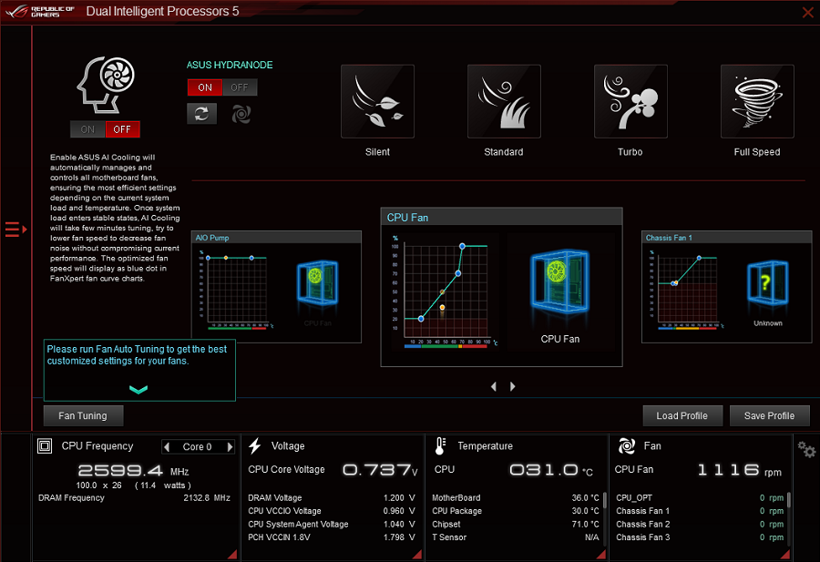This screenshot has width=820, height=562.
Task: Click the HYDRANODE refresh icon
Action: pyautogui.click(x=202, y=114)
